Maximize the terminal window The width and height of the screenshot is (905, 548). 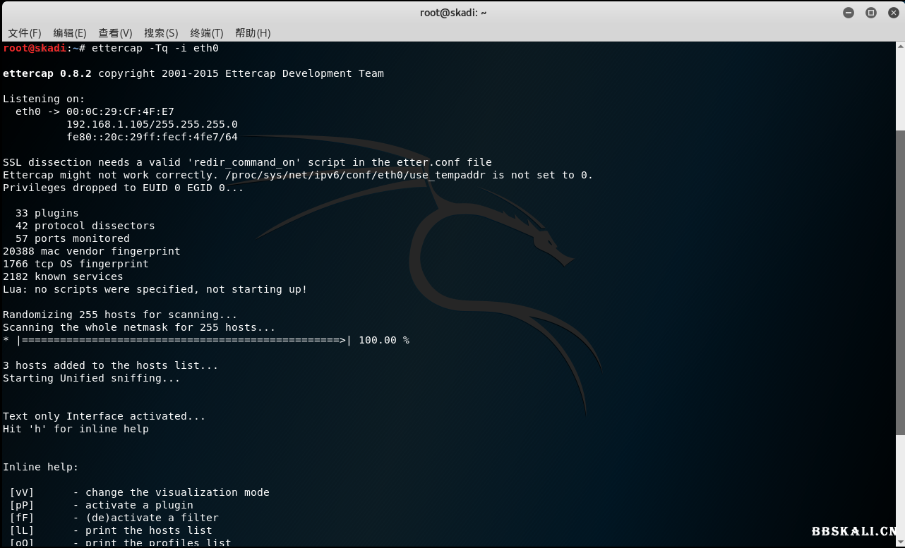pyautogui.click(x=870, y=13)
